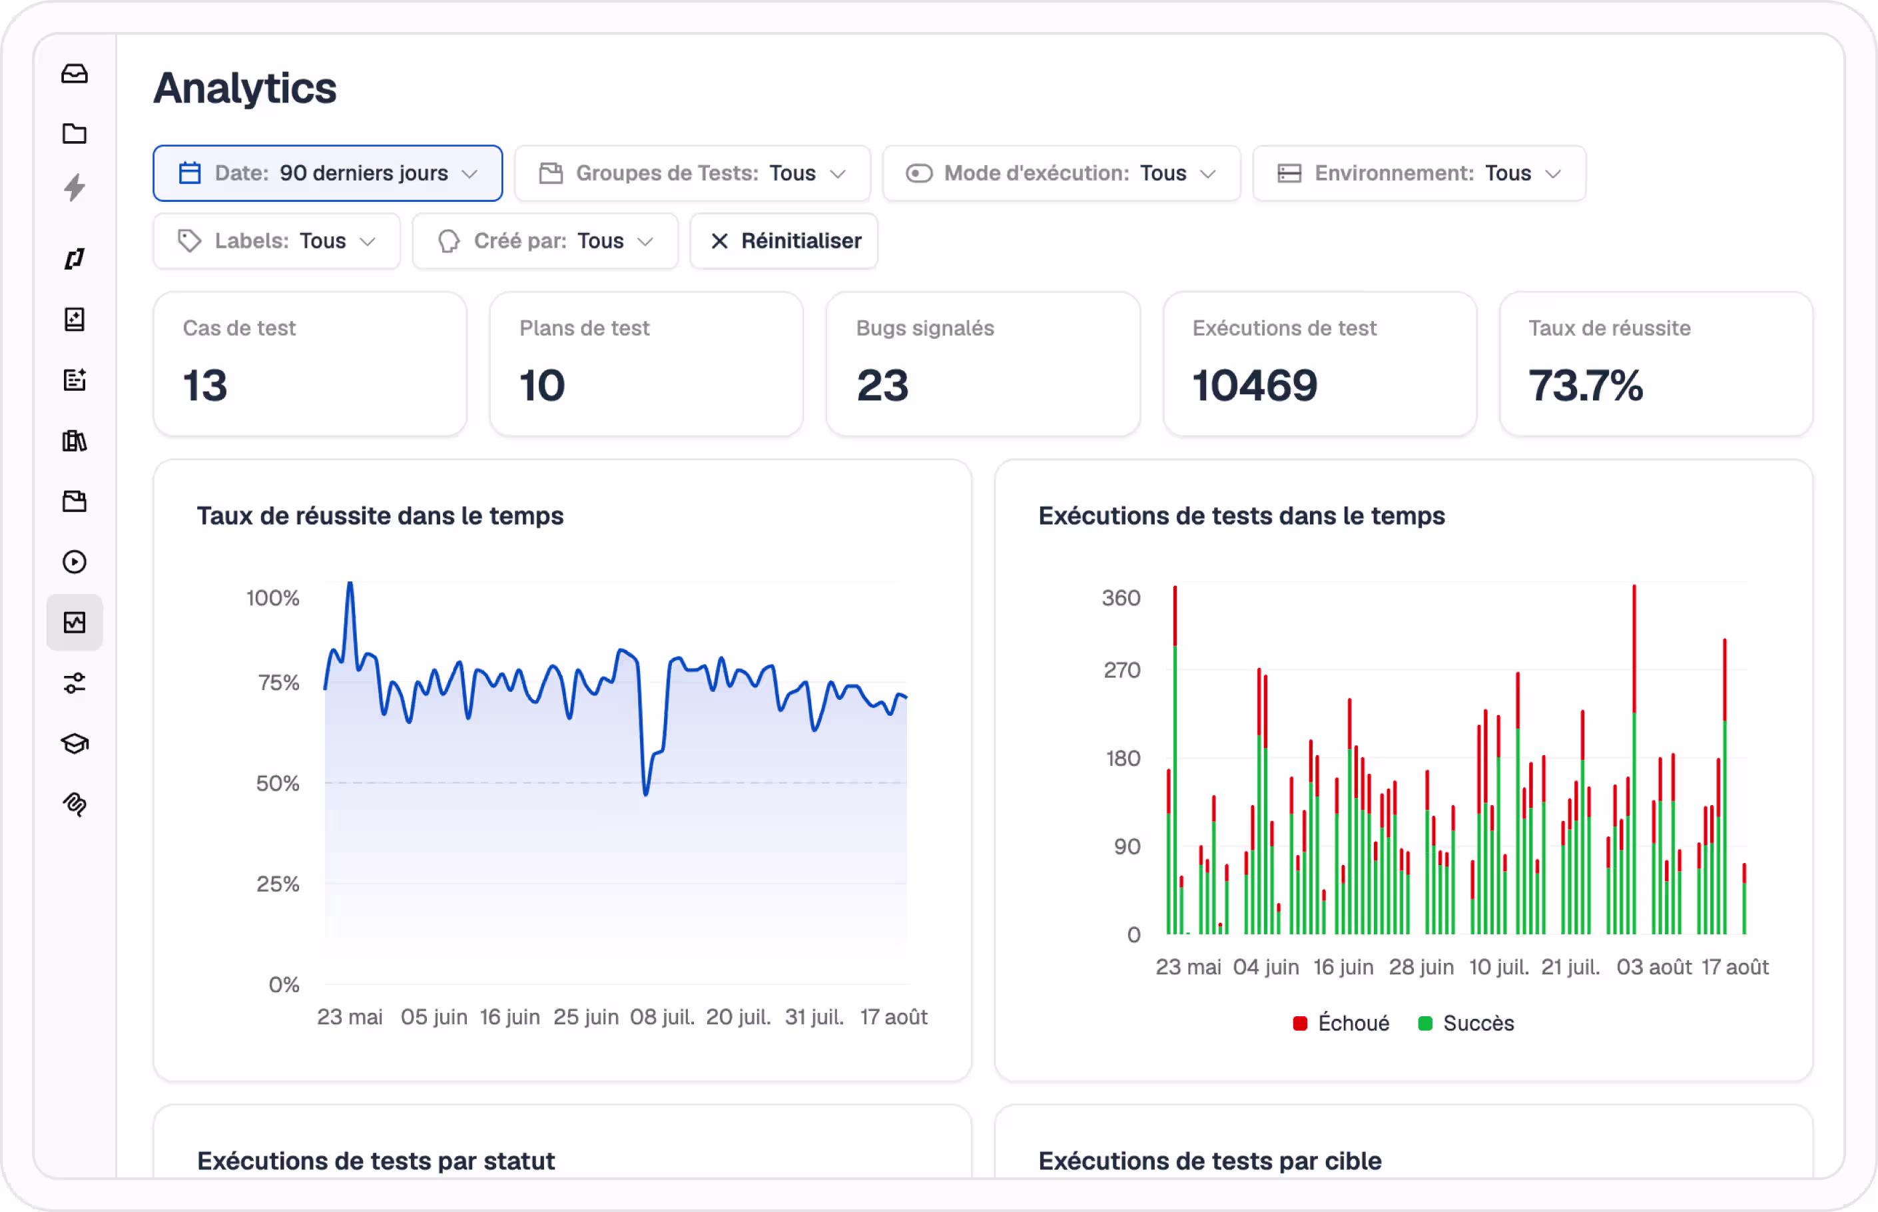Open the library books icon in sidebar
Image resolution: width=1878 pixels, height=1212 pixels.
[x=75, y=441]
